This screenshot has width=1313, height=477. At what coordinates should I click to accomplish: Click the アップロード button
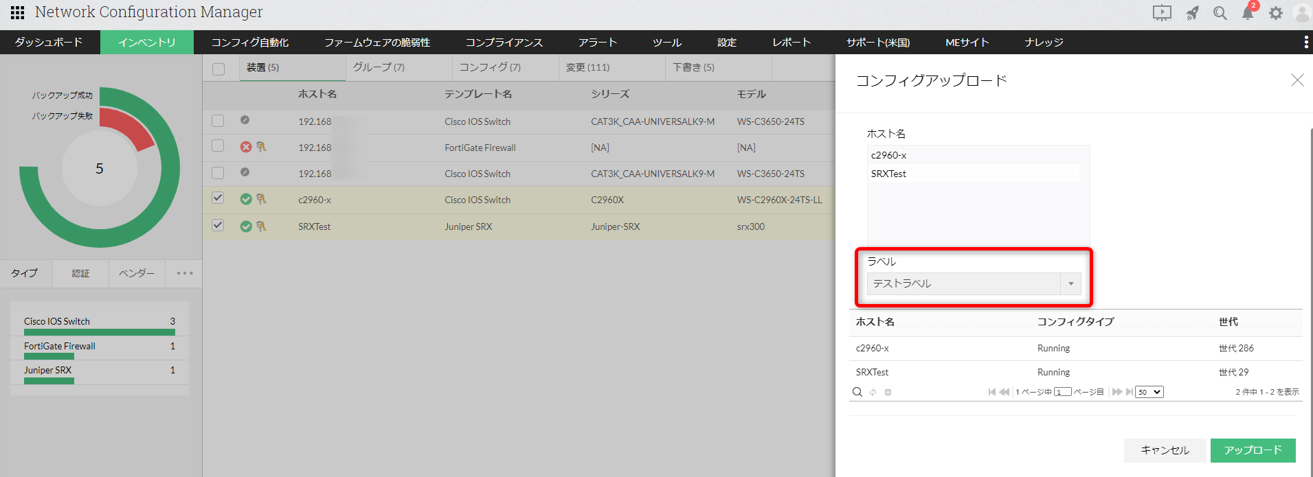click(x=1253, y=450)
